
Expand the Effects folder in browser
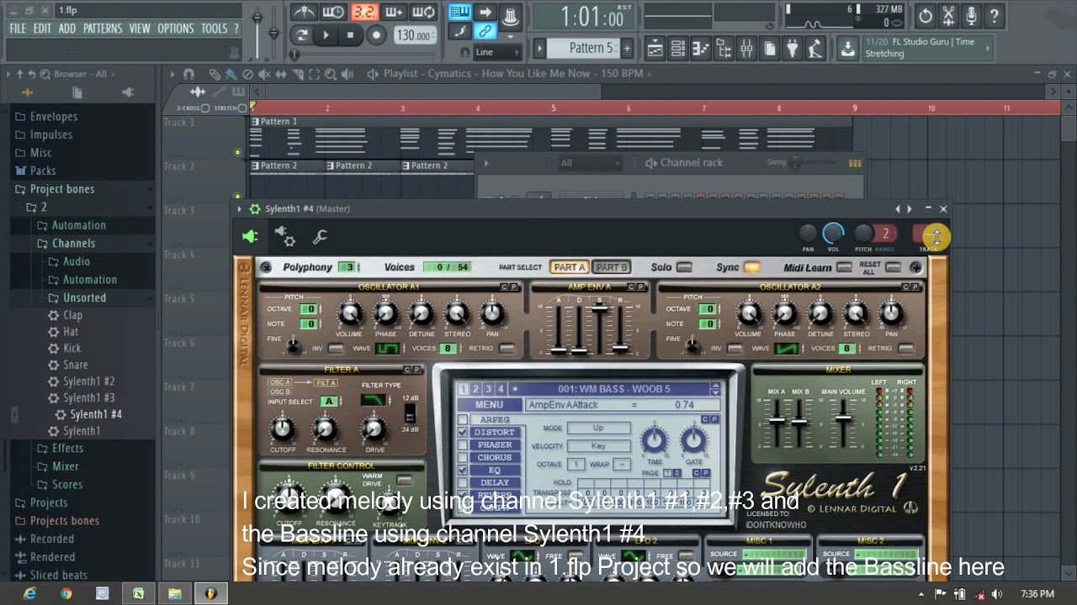[x=67, y=449]
